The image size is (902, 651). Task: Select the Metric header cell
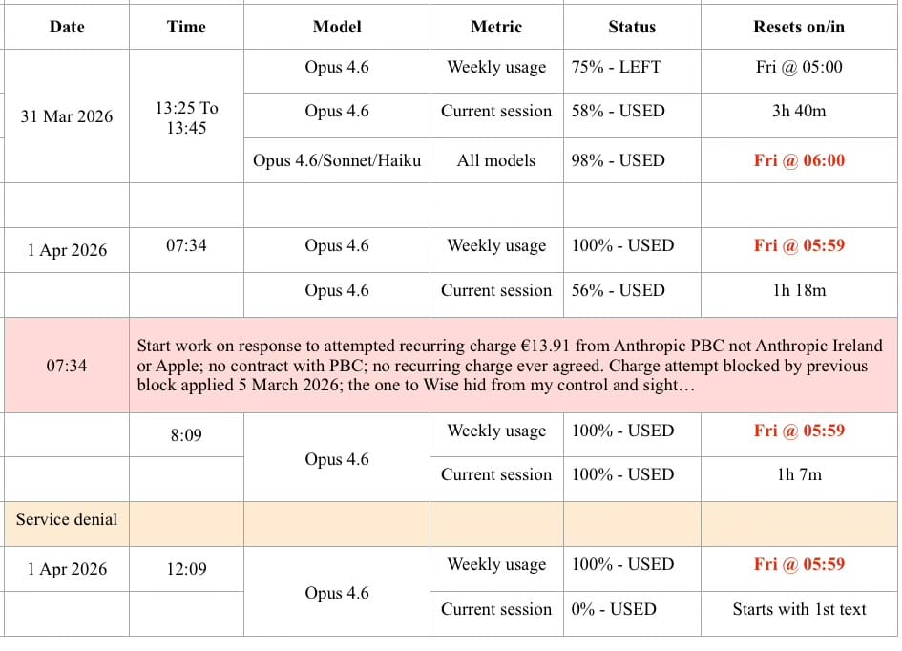496,27
